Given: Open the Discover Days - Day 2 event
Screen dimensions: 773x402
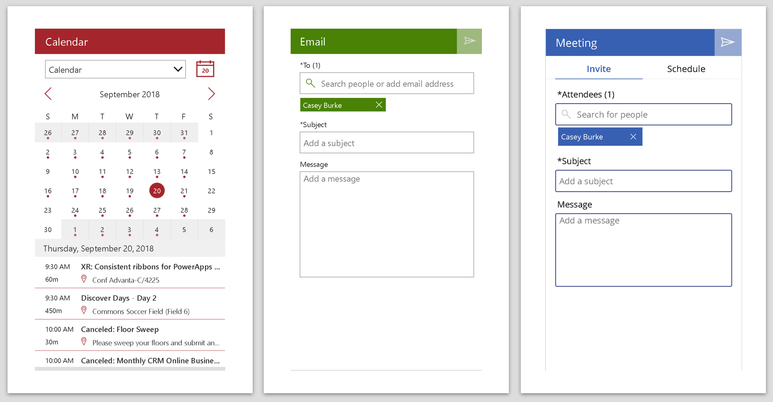Looking at the screenshot, I should (x=130, y=304).
